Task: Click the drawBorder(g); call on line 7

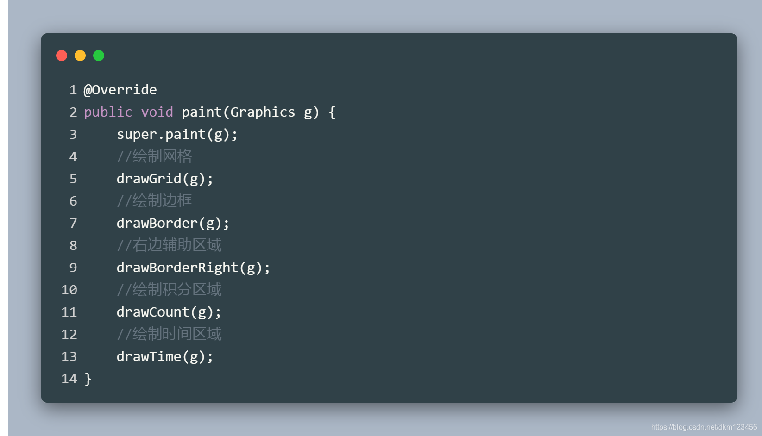Action: point(173,224)
